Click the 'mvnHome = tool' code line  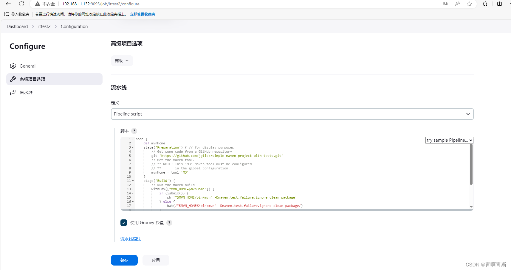pyautogui.click(x=170, y=172)
